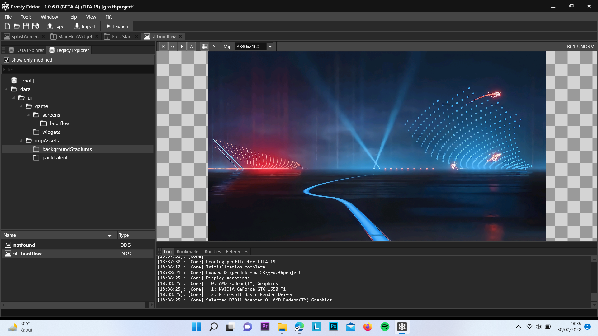The height and width of the screenshot is (336, 598).
Task: Toggle the alpha channel A button
Action: coord(192,46)
